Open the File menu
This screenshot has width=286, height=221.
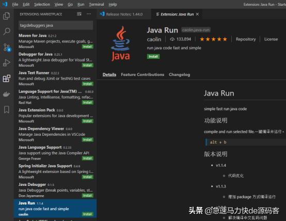[x=15, y=4]
